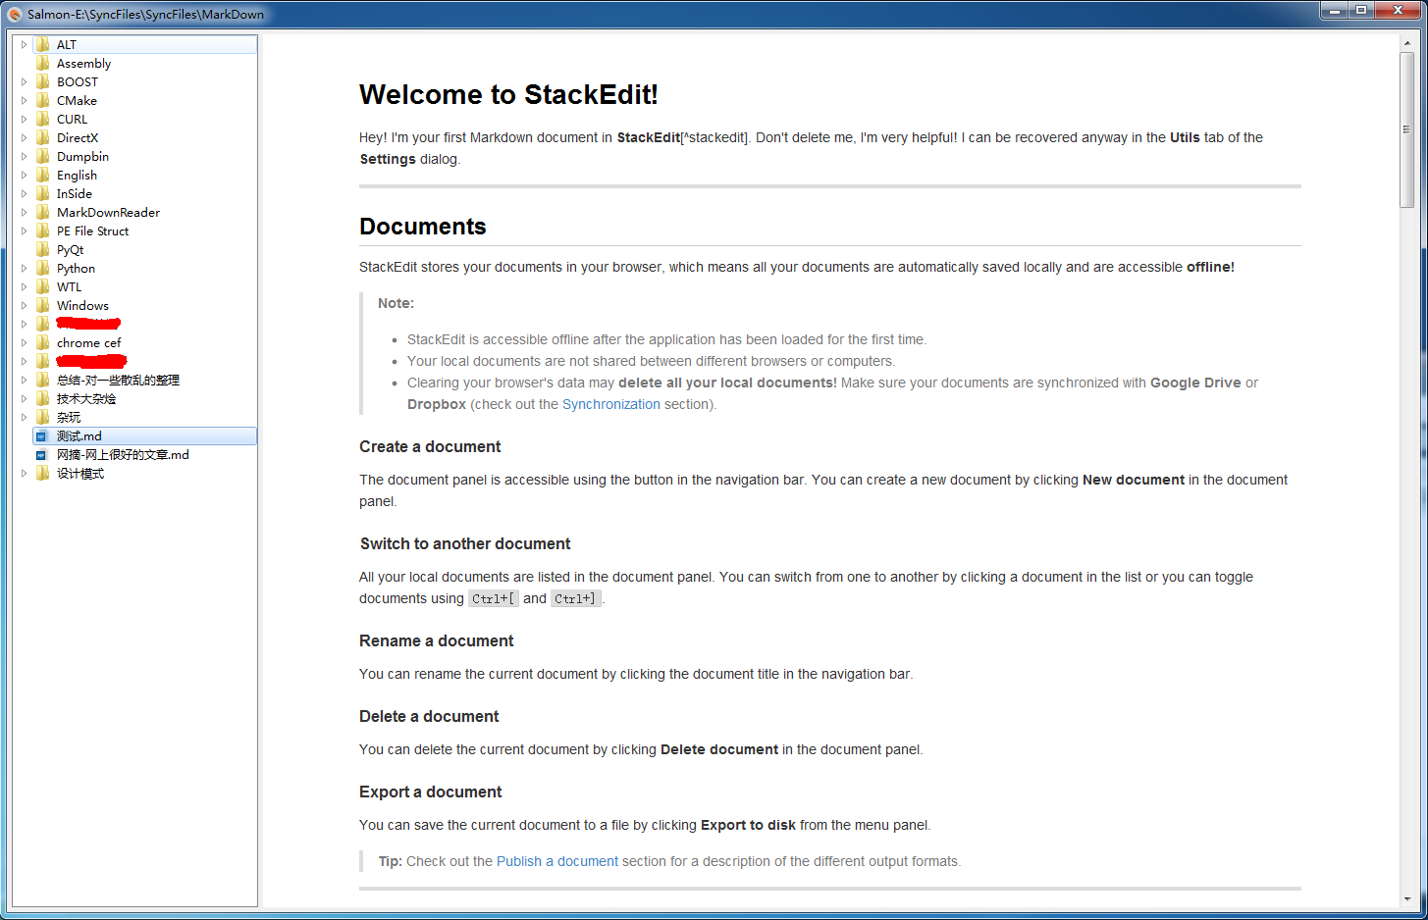Click the Welcome to StackEdit! heading

[x=508, y=94]
